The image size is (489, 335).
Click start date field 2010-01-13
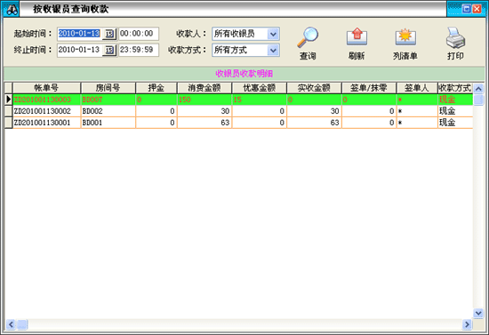click(79, 34)
